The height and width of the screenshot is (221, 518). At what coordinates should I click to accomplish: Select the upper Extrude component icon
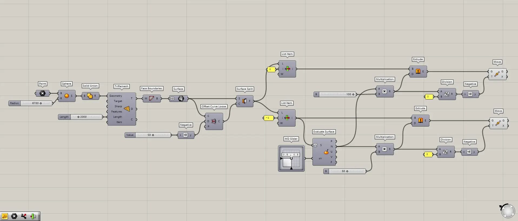tap(418, 71)
